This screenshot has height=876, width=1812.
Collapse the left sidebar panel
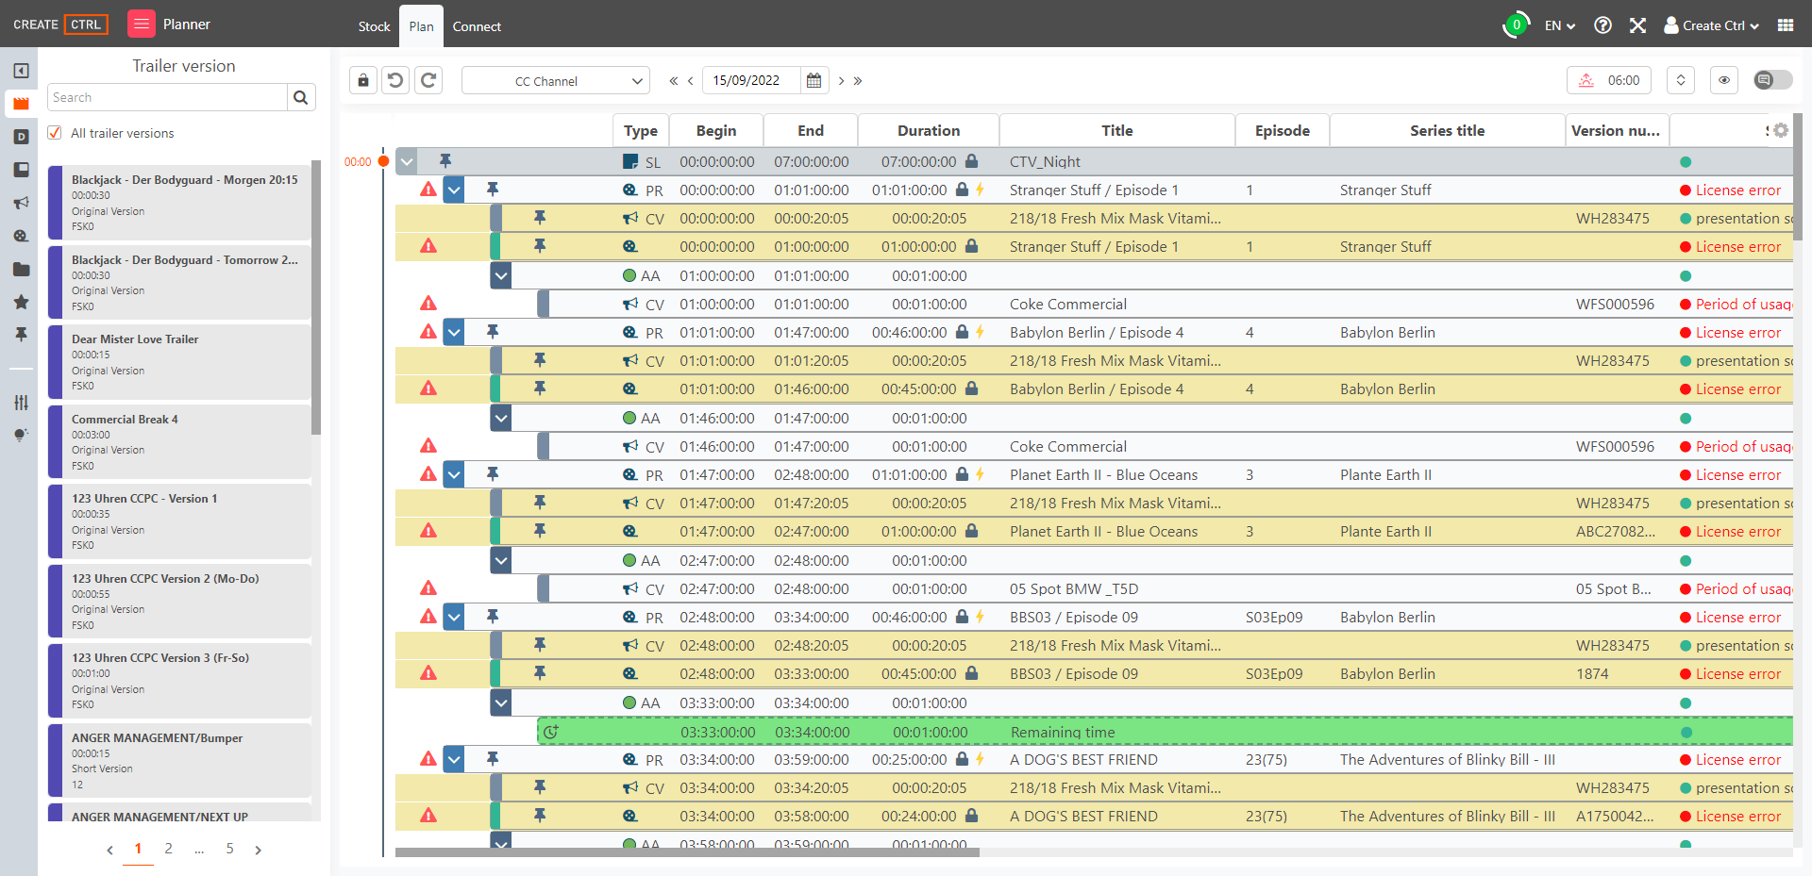21,71
